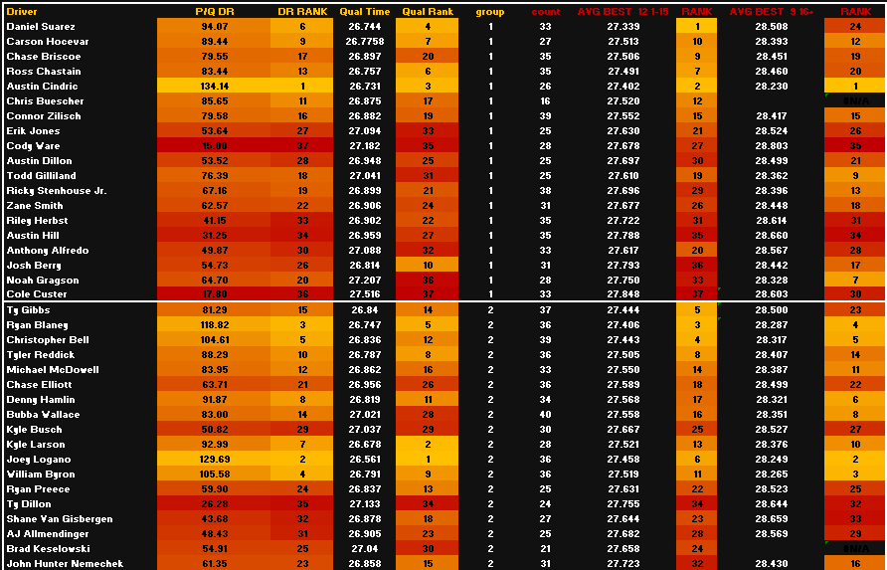Click the John Hunter Nemechek name cell
The width and height of the screenshot is (887, 570).
point(65,564)
